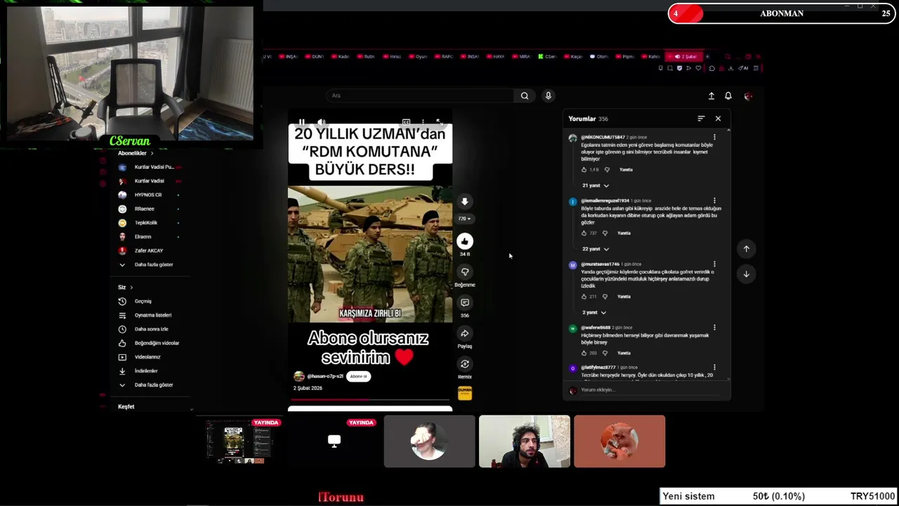The width and height of the screenshot is (899, 506).
Task: Expand 2 yanıt replies
Action: pyautogui.click(x=594, y=312)
